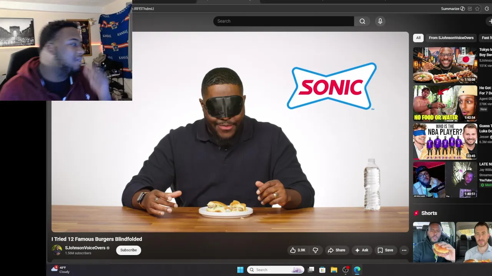Share this video
The image size is (492, 276).
point(336,250)
